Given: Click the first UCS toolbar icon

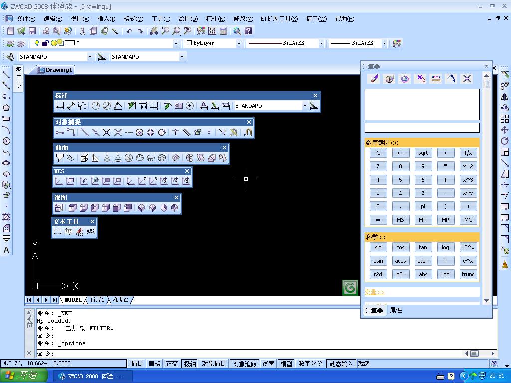Looking at the screenshot, I should (x=59, y=181).
